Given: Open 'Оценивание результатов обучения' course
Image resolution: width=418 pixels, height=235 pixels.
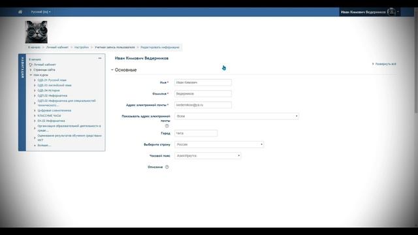Looking at the screenshot, I should click(x=70, y=138).
